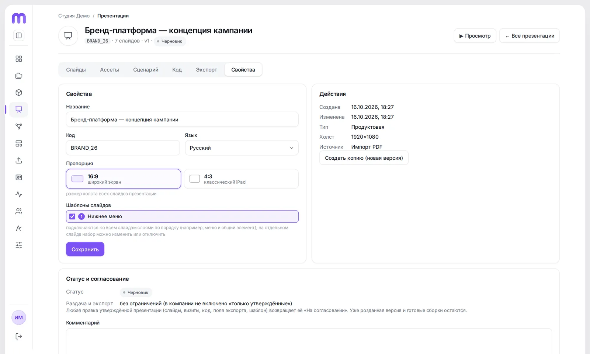Click the Просмотр button

475,36
